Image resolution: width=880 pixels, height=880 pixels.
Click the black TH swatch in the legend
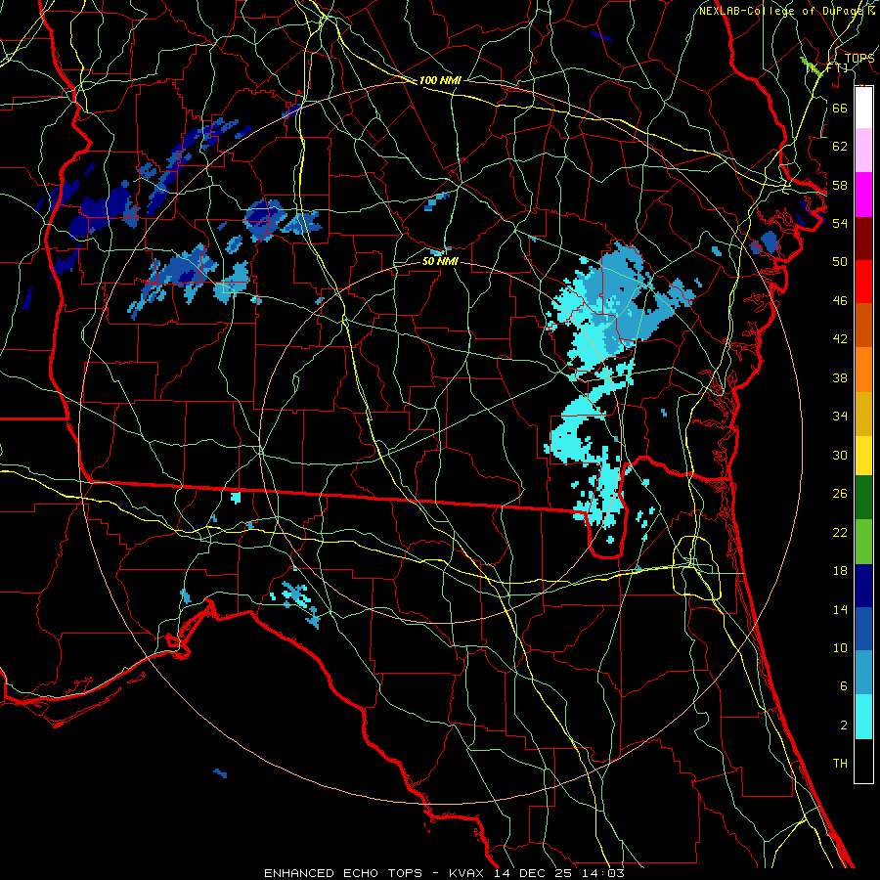(863, 761)
